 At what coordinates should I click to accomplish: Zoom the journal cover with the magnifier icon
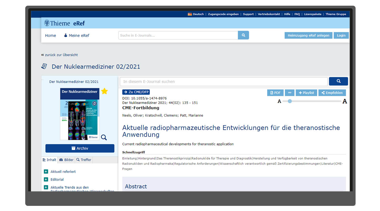104,137
